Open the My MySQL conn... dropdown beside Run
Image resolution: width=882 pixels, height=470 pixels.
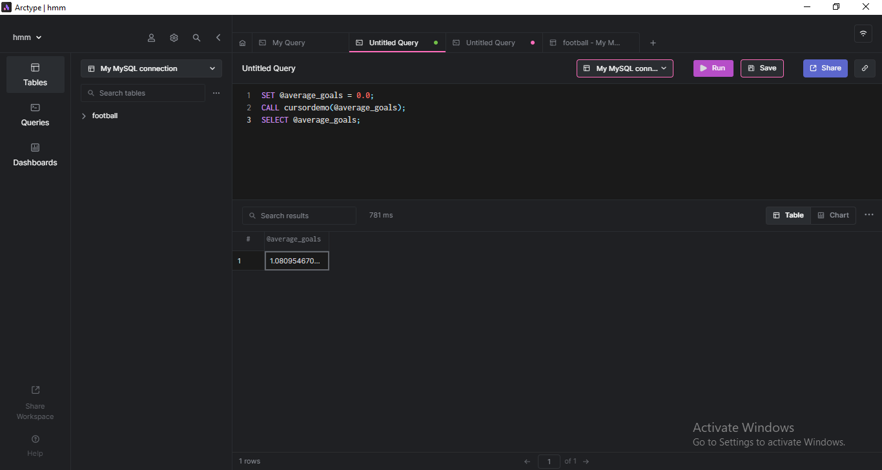[x=625, y=68]
